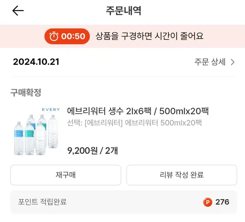Tap the 상품을 구경하면 시간이 줄어요 banner text

(x=149, y=36)
